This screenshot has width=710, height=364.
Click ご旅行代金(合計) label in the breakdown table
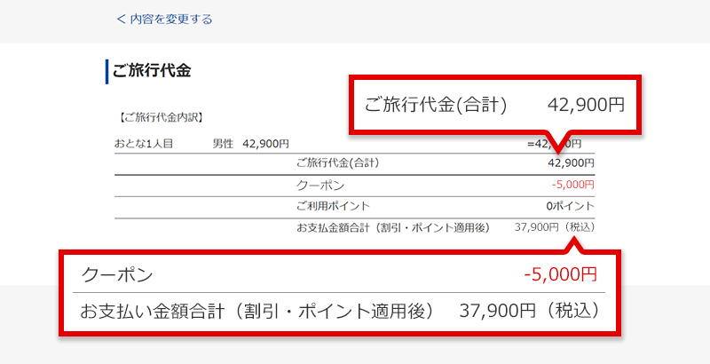[x=337, y=163]
